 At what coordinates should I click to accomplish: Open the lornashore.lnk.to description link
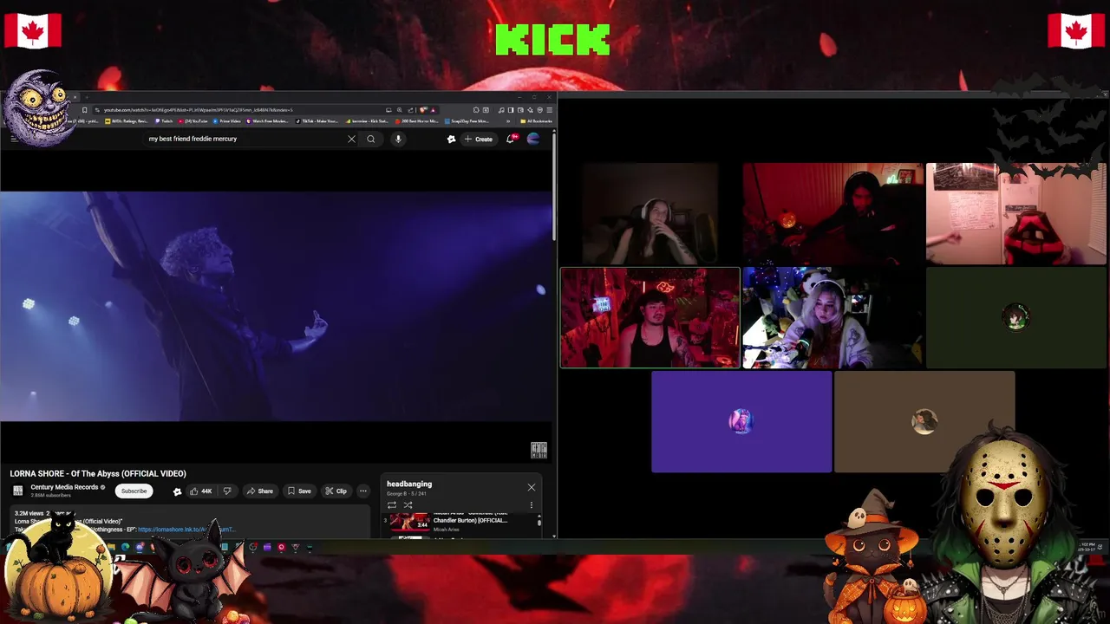click(186, 530)
